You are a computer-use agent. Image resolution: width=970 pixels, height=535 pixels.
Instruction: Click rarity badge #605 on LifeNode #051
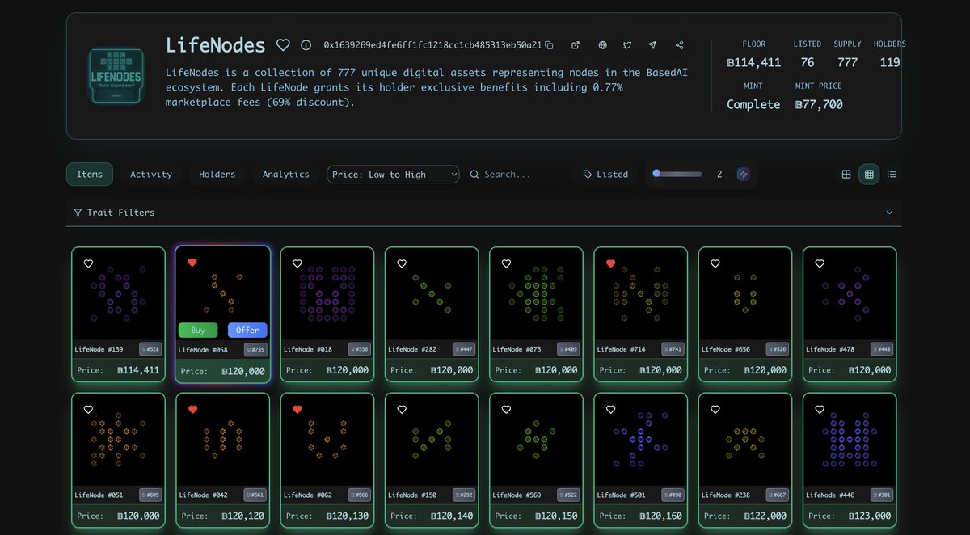coord(150,495)
